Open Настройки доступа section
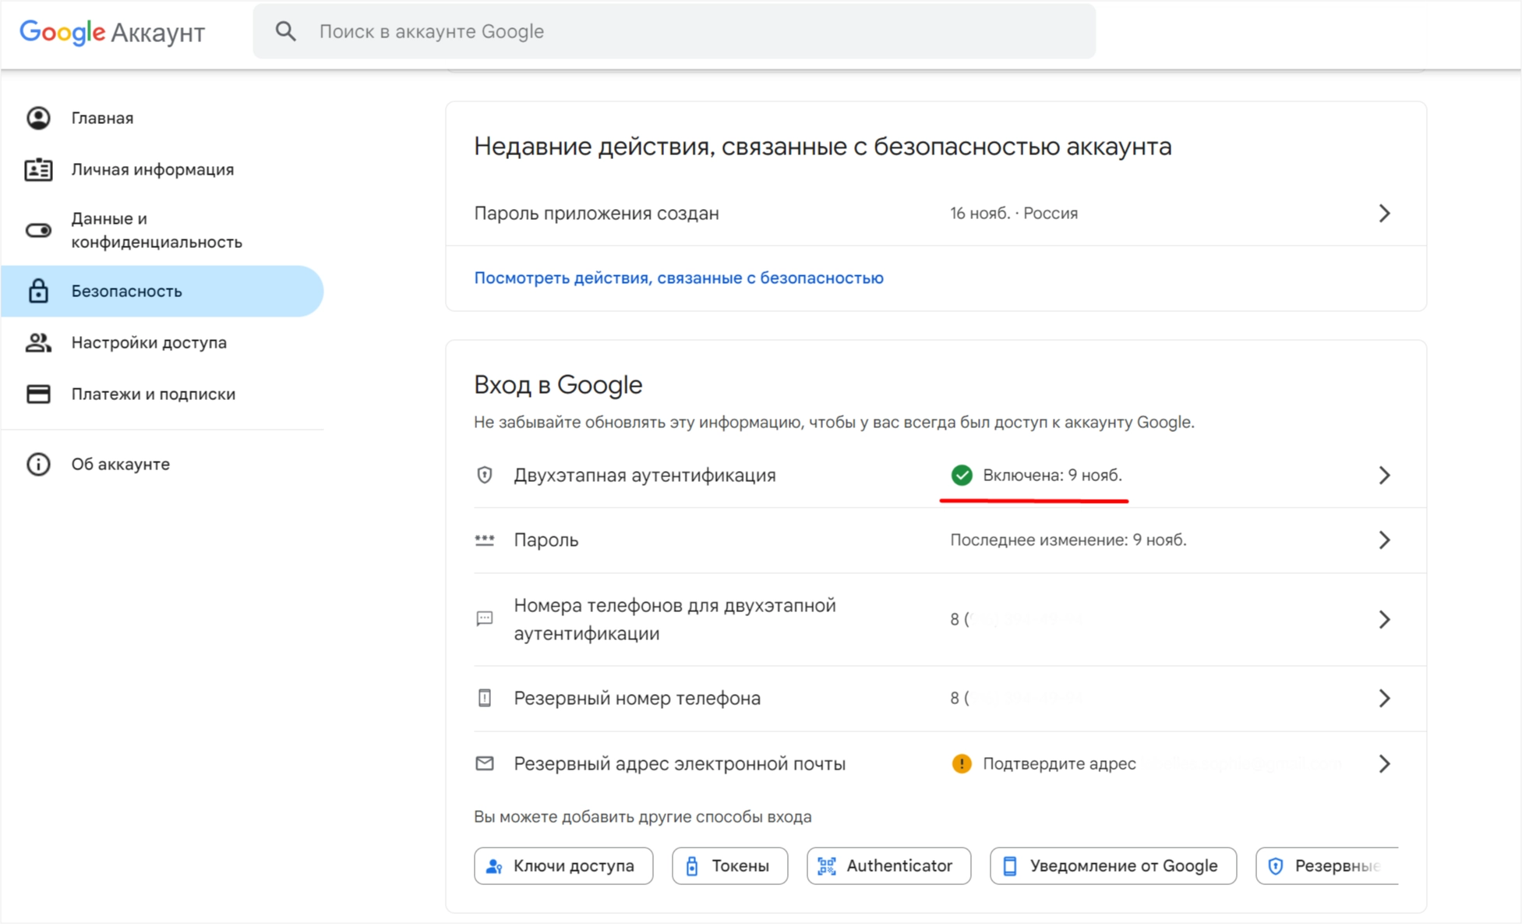The height and width of the screenshot is (924, 1522). [162, 342]
